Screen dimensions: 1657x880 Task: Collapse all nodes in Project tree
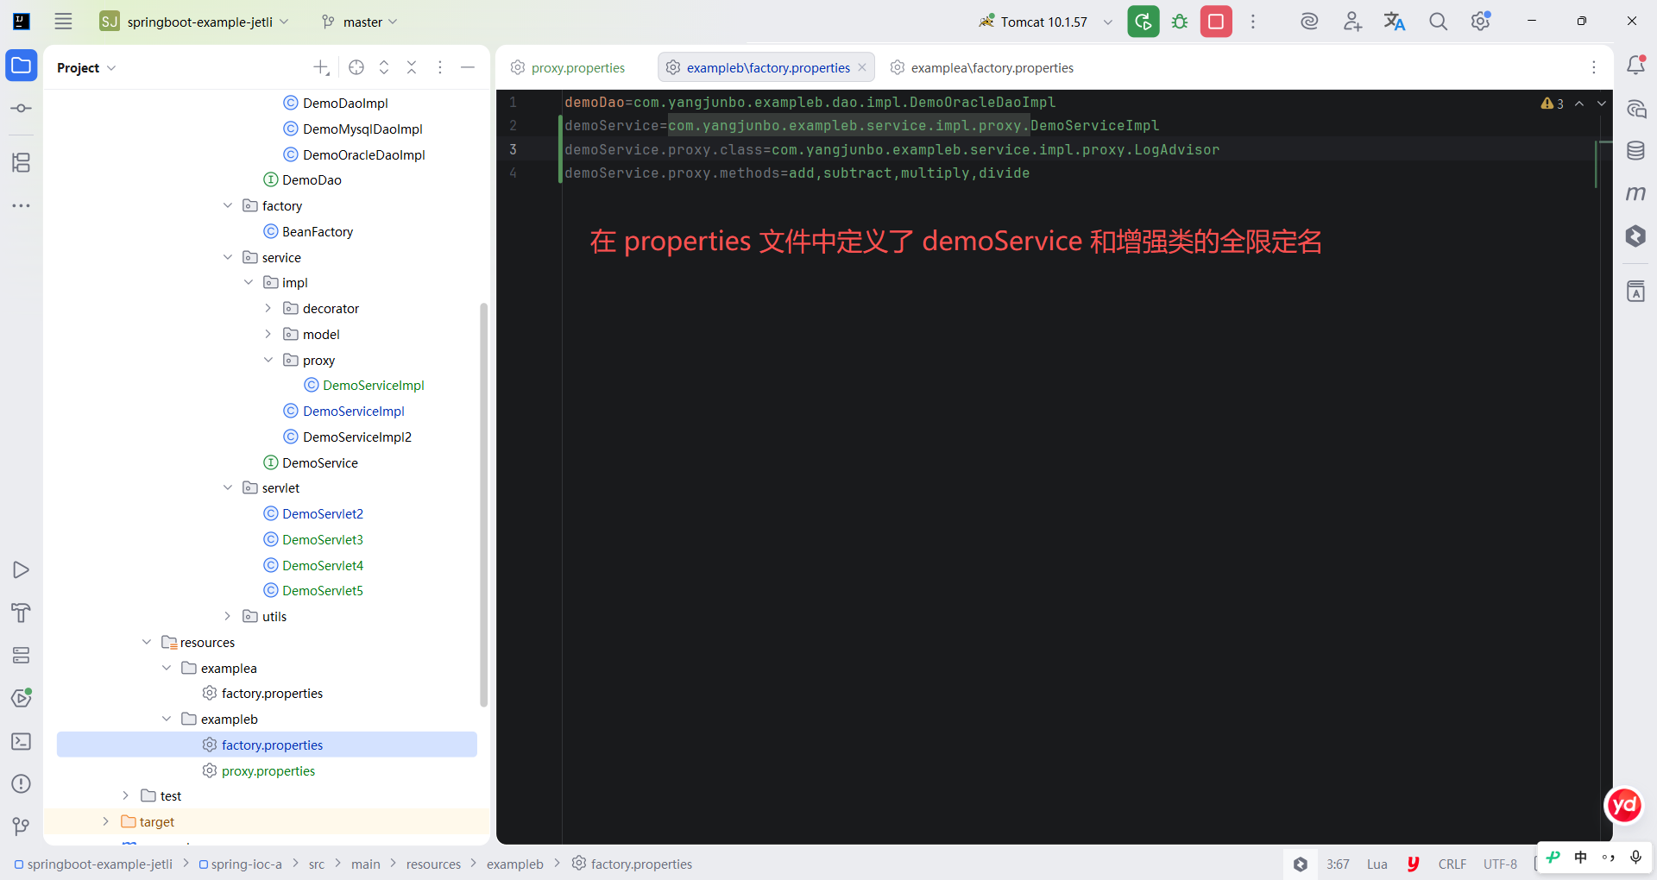pos(412,67)
